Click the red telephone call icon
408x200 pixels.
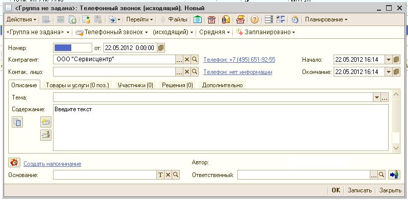click(212, 19)
